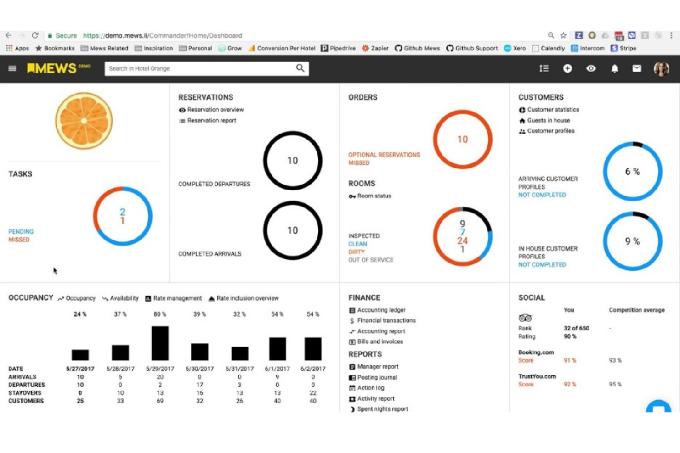This screenshot has height=453, width=680.
Task: Click the Room status key icon
Action: pos(351,196)
